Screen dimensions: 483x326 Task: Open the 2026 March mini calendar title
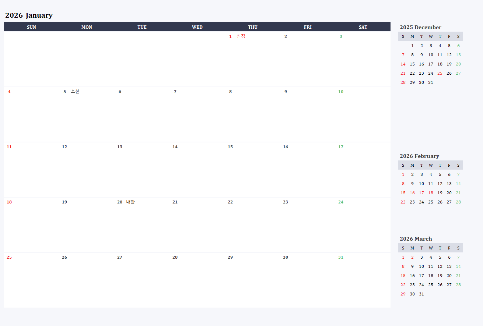click(x=416, y=239)
